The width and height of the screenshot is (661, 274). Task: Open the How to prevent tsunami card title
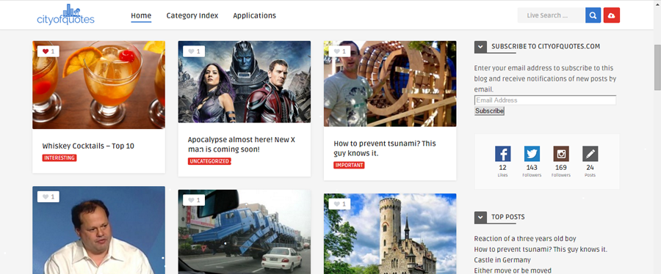pyautogui.click(x=385, y=148)
